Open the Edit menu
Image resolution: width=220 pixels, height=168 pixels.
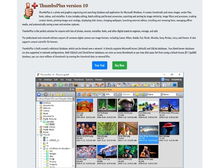click(56, 79)
